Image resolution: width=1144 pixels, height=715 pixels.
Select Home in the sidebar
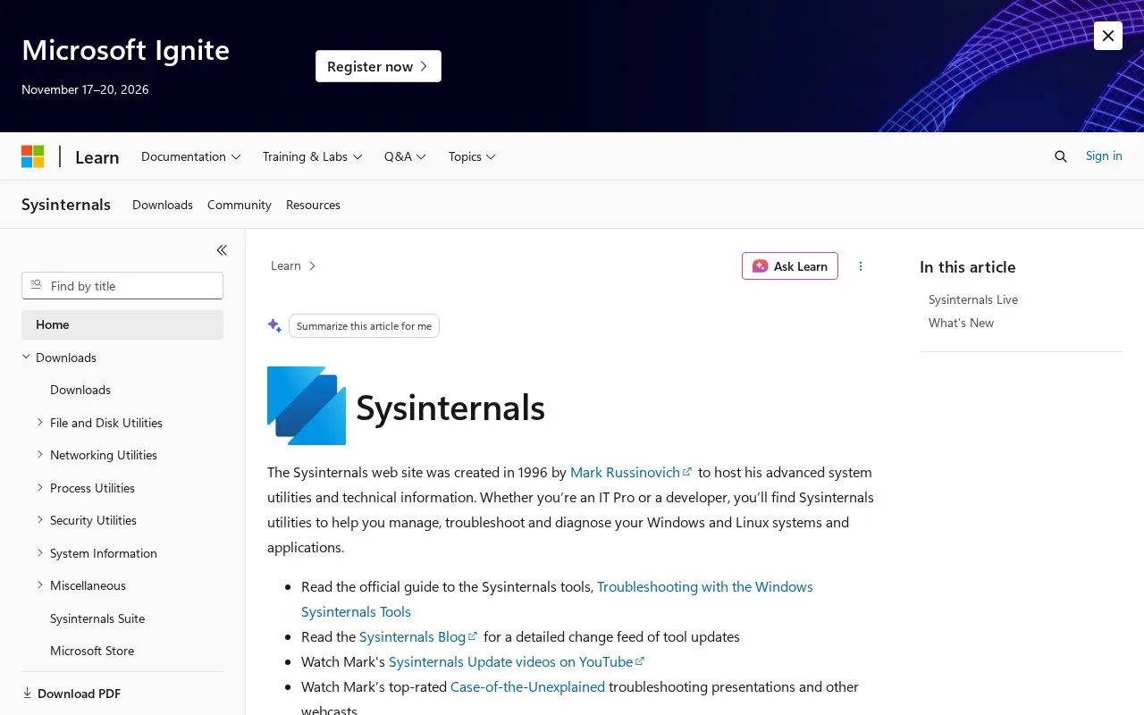click(x=122, y=324)
